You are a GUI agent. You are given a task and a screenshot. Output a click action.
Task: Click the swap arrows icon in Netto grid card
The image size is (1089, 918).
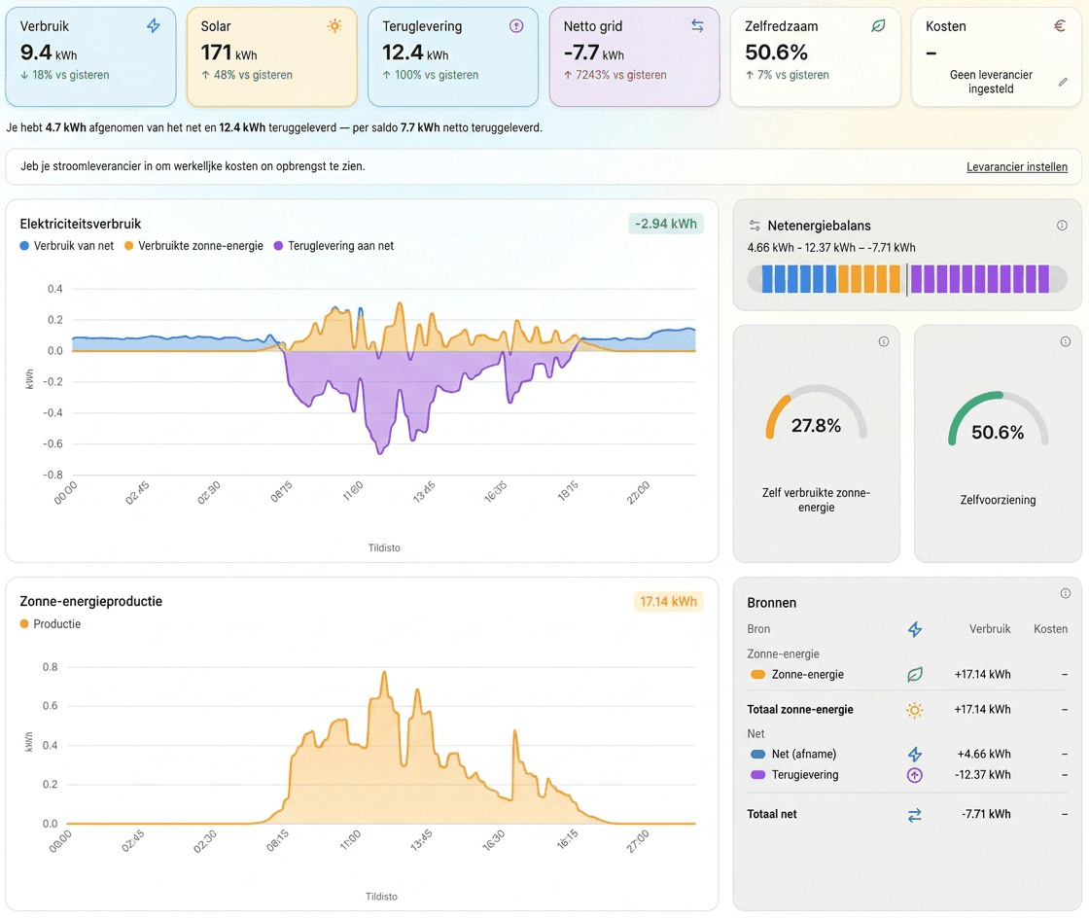(x=697, y=25)
